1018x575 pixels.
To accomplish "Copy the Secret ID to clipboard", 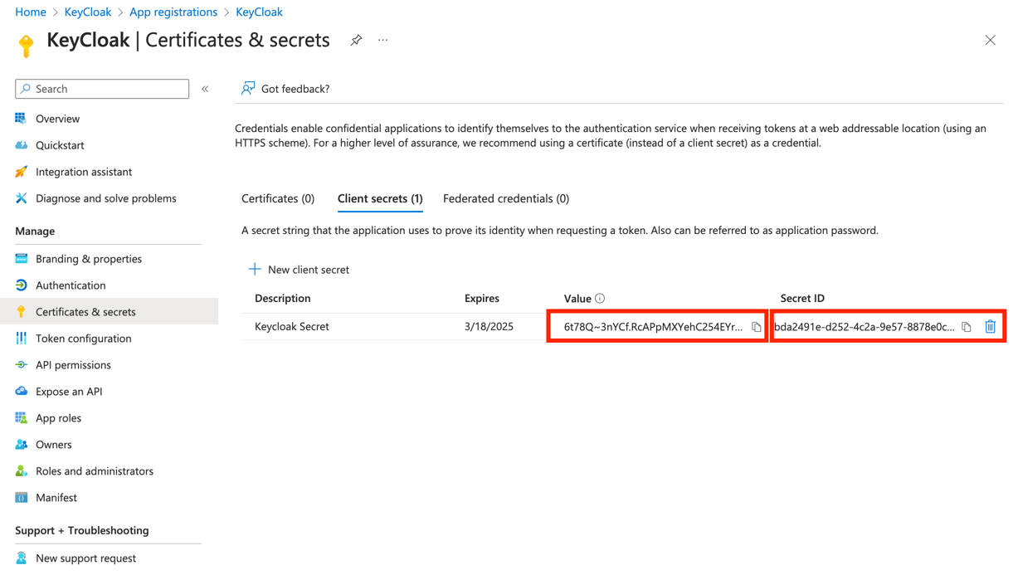I will (967, 327).
